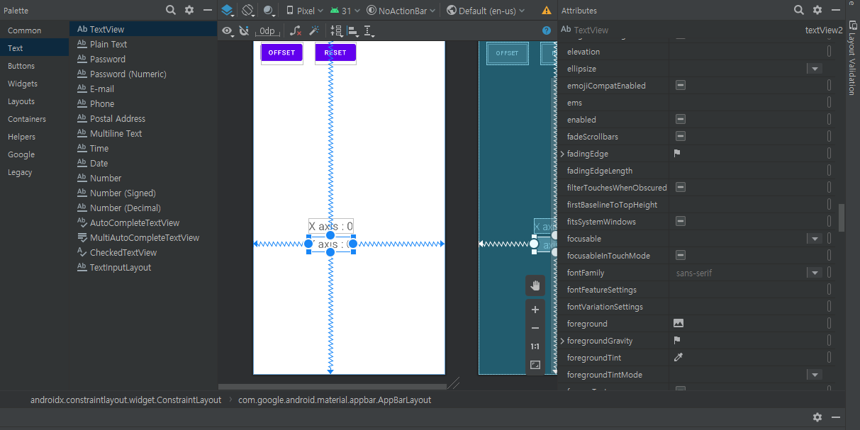The height and width of the screenshot is (430, 860).
Task: Open the guidelines menu icon
Action: (369, 31)
